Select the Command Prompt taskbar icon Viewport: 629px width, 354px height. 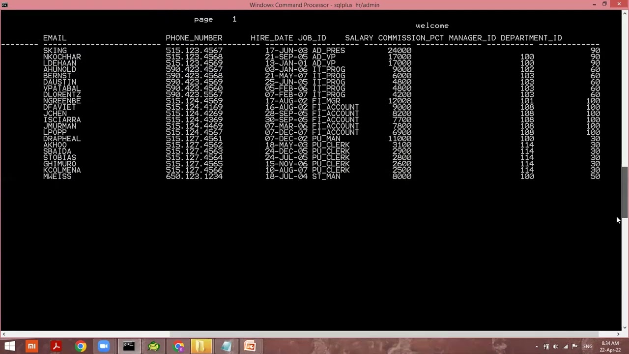pyautogui.click(x=129, y=346)
